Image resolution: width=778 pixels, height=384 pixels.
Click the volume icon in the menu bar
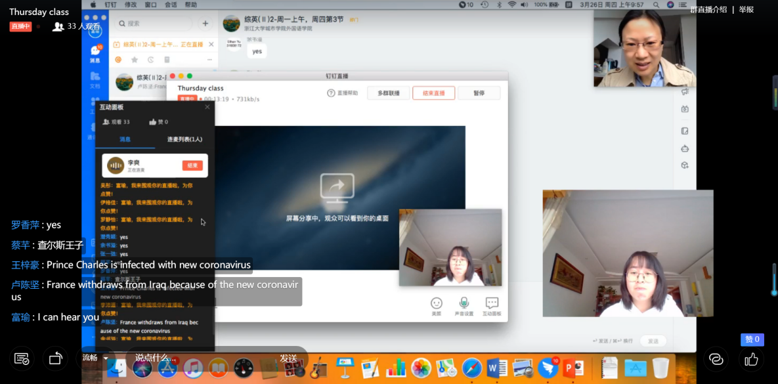coord(525,5)
